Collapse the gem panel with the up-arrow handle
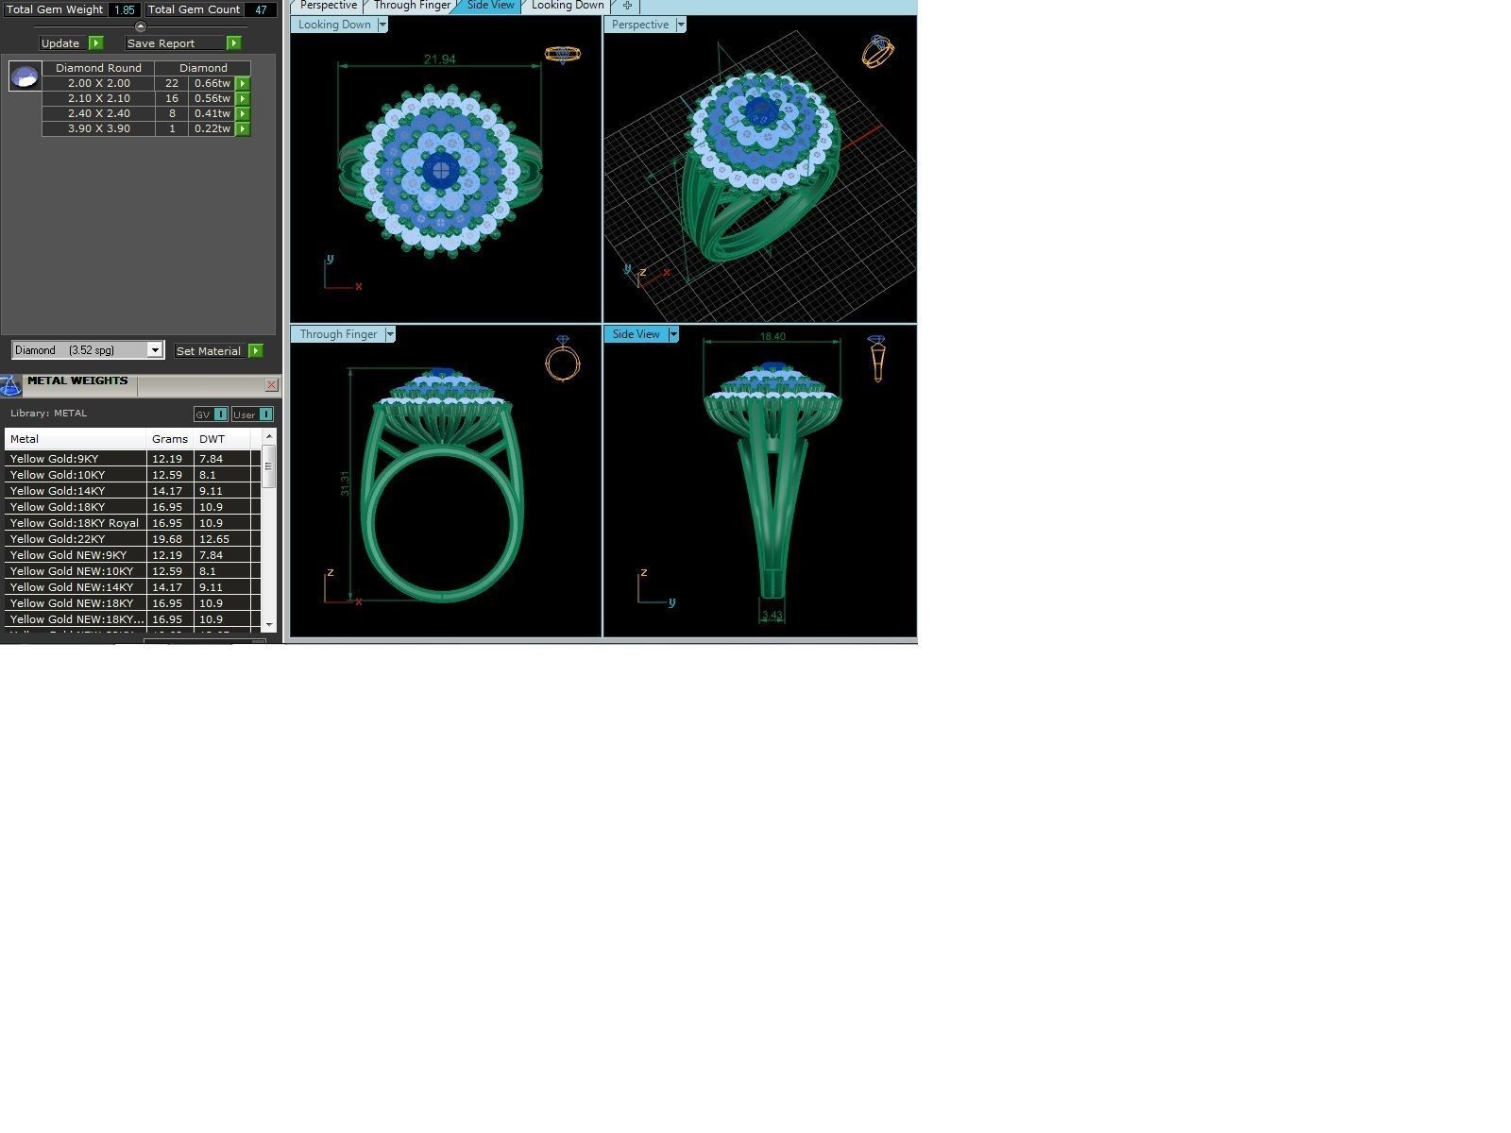 (141, 26)
